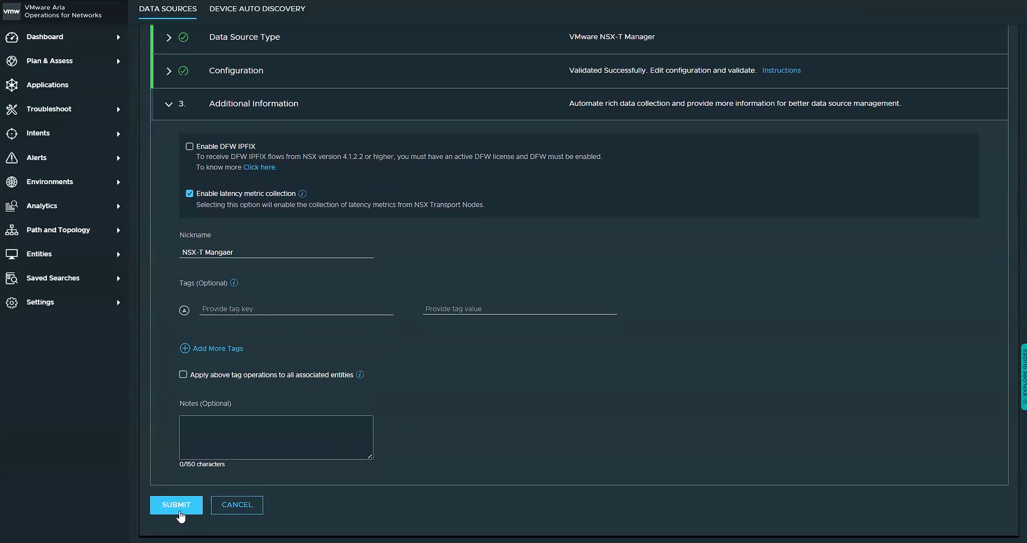Viewport: 1027px width, 543px height.
Task: Expand Saved Searches submenu arrow
Action: click(x=118, y=278)
